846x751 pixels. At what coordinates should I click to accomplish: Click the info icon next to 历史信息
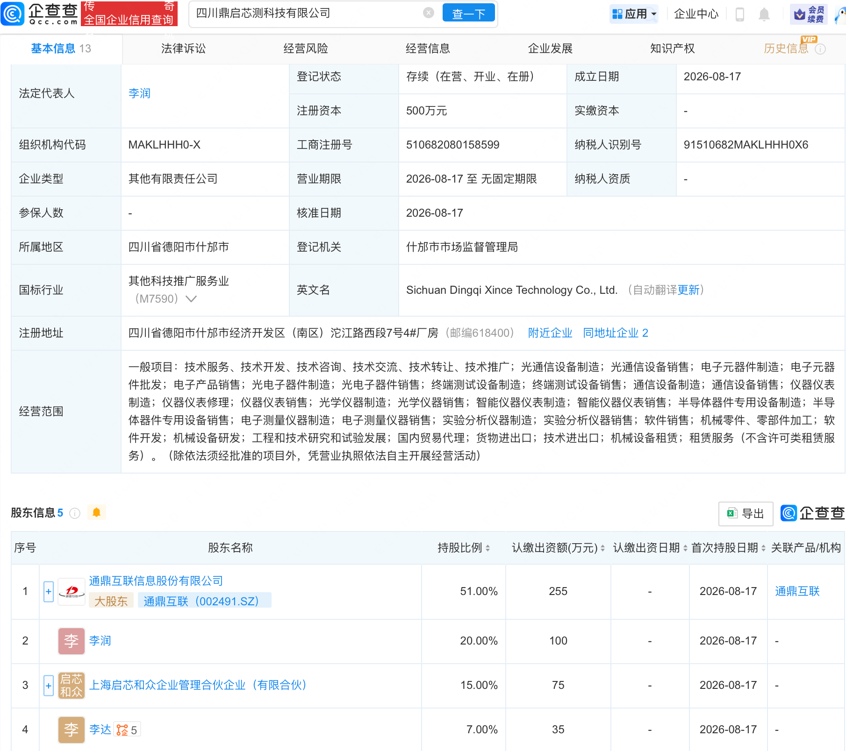(x=820, y=49)
